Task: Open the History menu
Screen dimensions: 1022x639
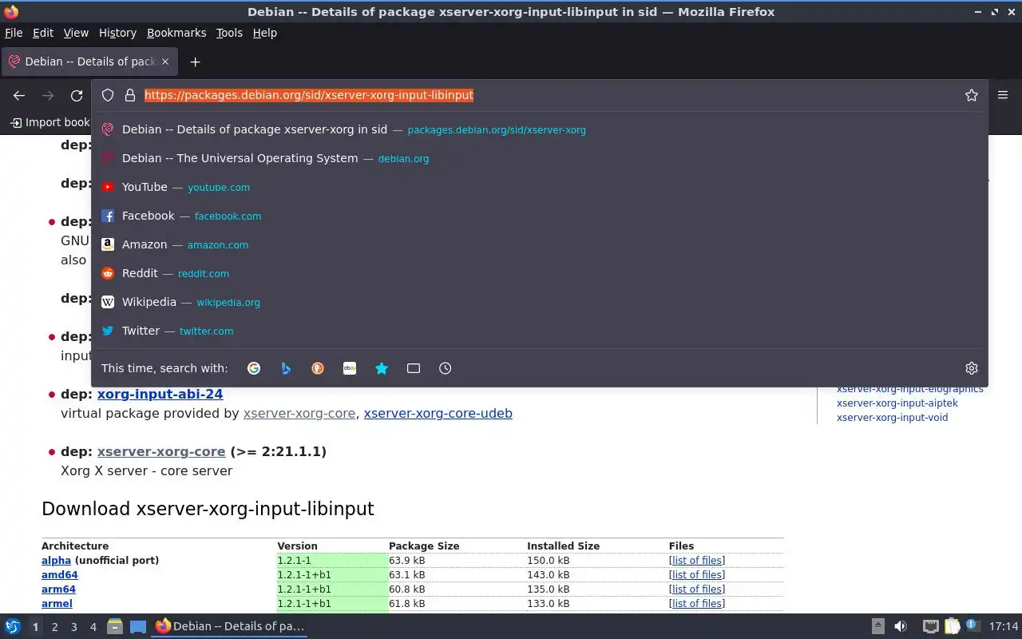Action: point(117,33)
